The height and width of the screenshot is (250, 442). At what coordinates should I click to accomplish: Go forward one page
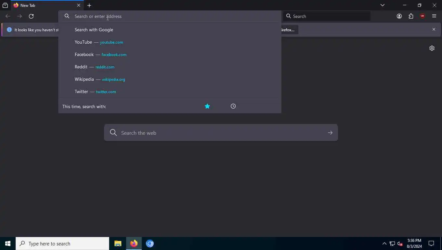[x=19, y=16]
